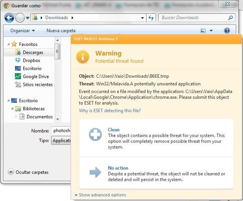Screen dimensions: 243x201
Task: Select Sitios recientes
Action: pyautogui.click(x=38, y=85)
